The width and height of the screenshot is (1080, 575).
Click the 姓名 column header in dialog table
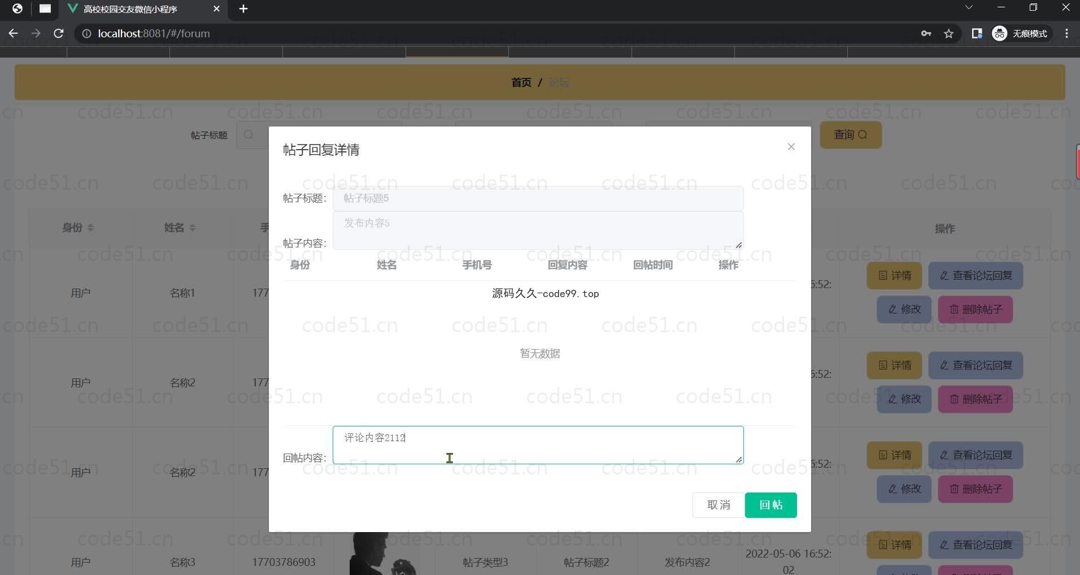[386, 265]
